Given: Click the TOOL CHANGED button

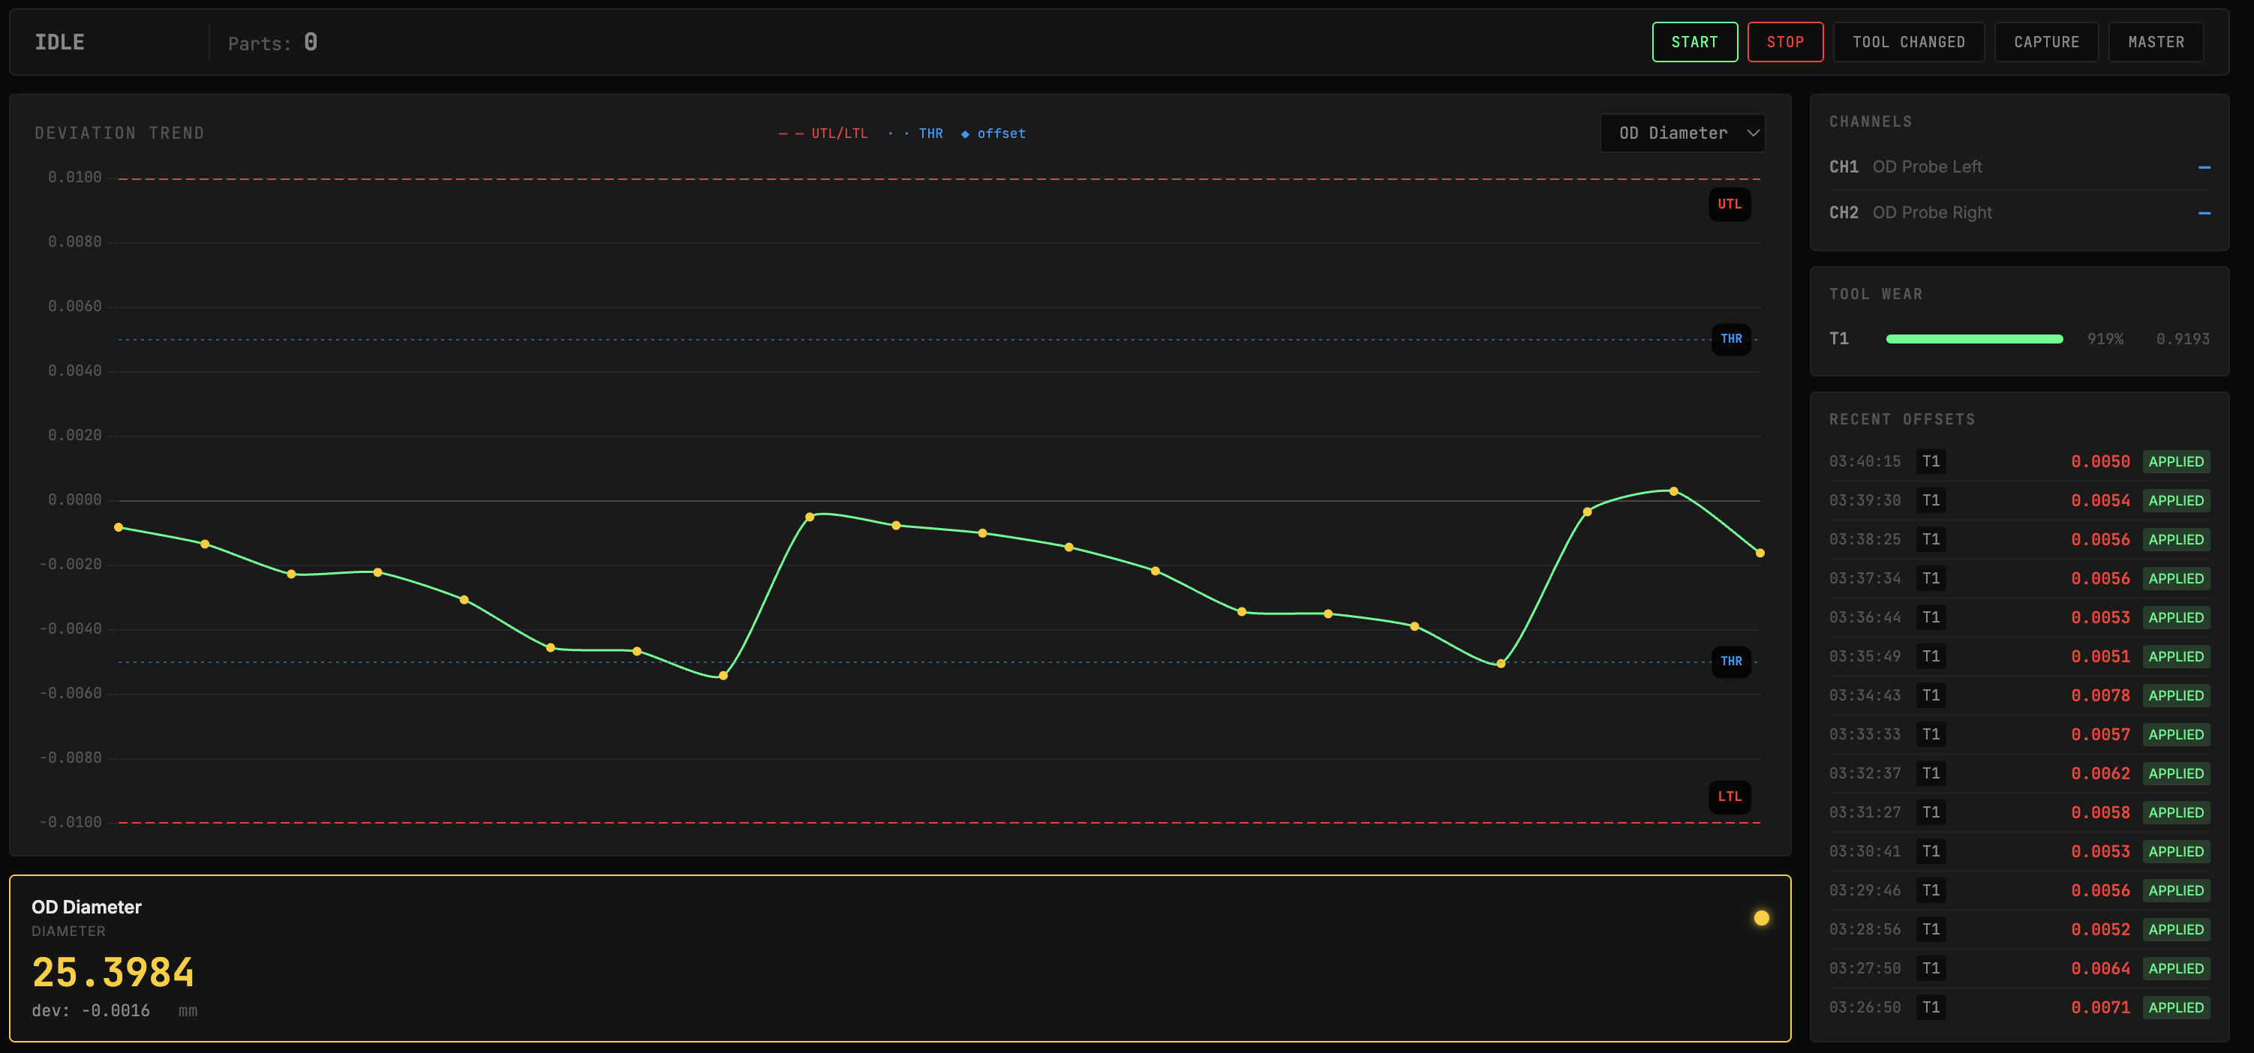Looking at the screenshot, I should tap(1907, 42).
